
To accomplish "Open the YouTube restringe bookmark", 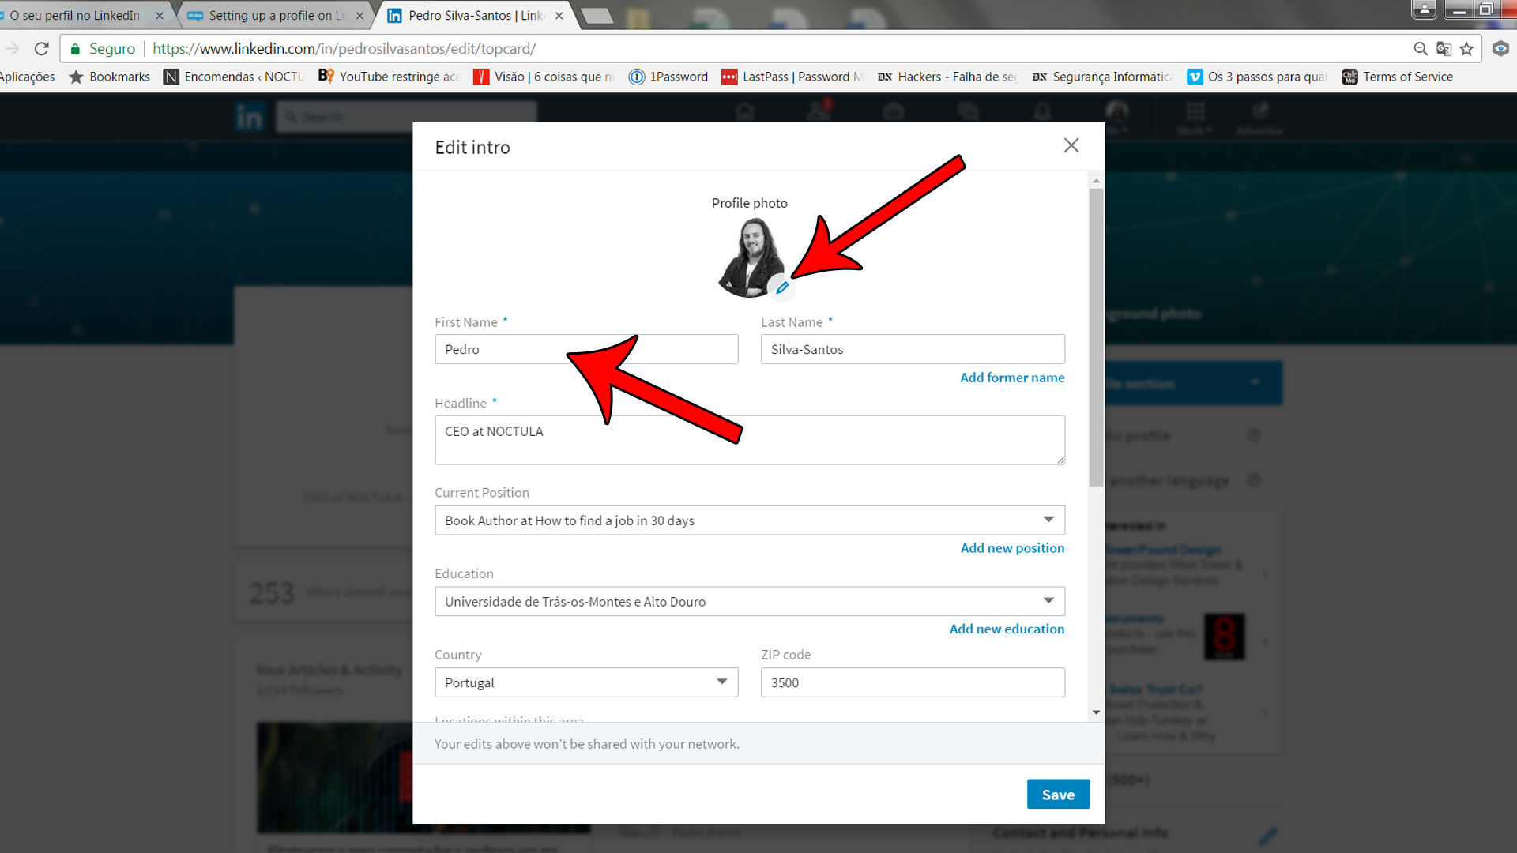I will [389, 77].
